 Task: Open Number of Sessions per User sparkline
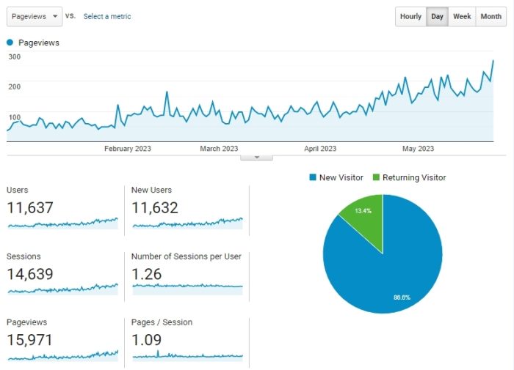pyautogui.click(x=187, y=289)
